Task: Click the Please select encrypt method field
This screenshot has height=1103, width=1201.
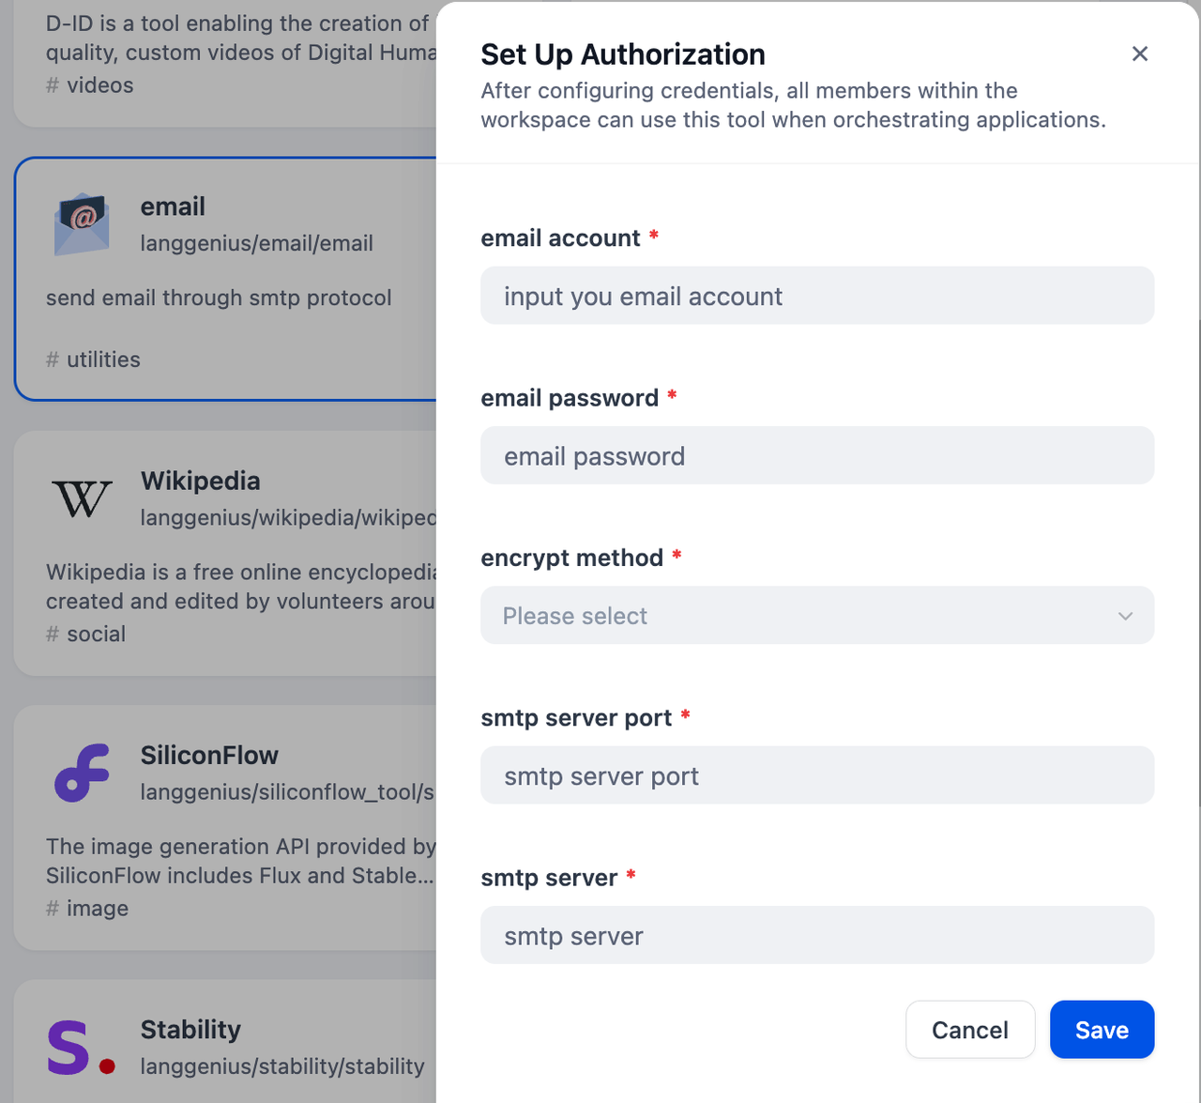Action: 798,616
